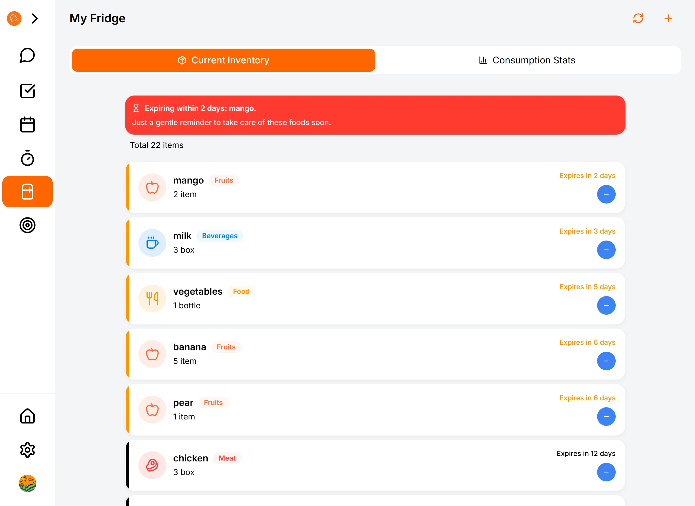695x506 pixels.
Task: Reduce banana count with minus button
Action: (x=606, y=361)
